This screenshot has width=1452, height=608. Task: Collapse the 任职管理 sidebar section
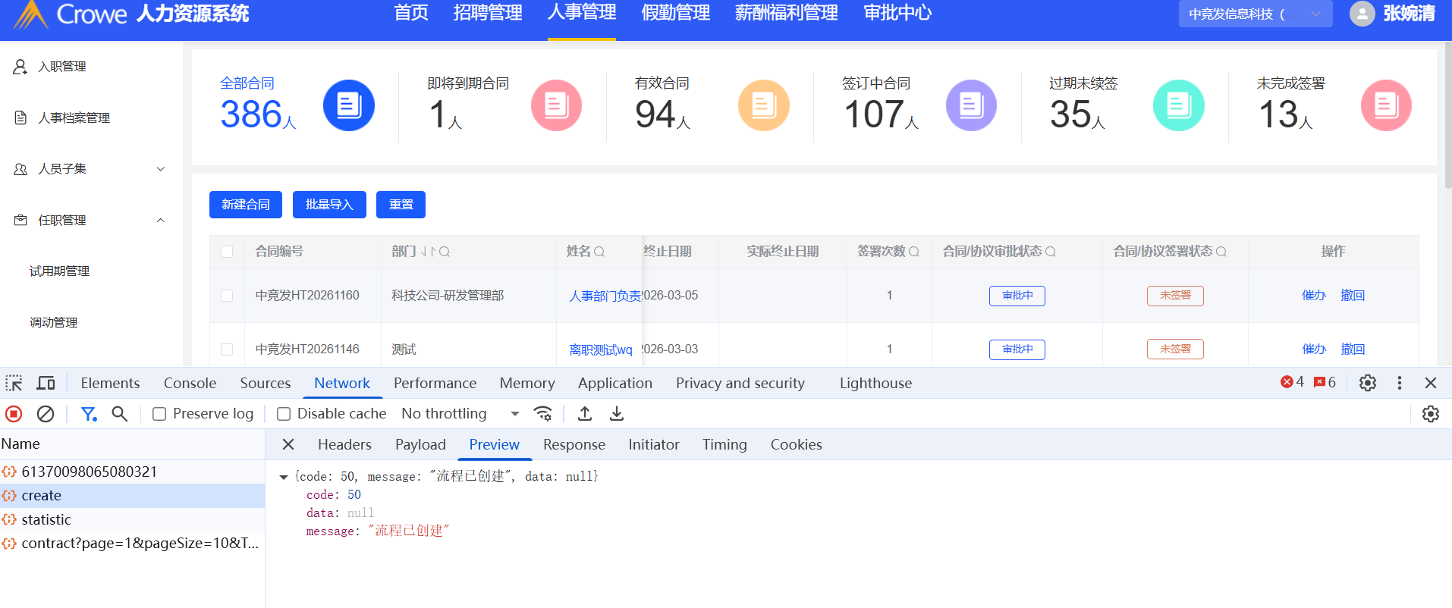(160, 221)
